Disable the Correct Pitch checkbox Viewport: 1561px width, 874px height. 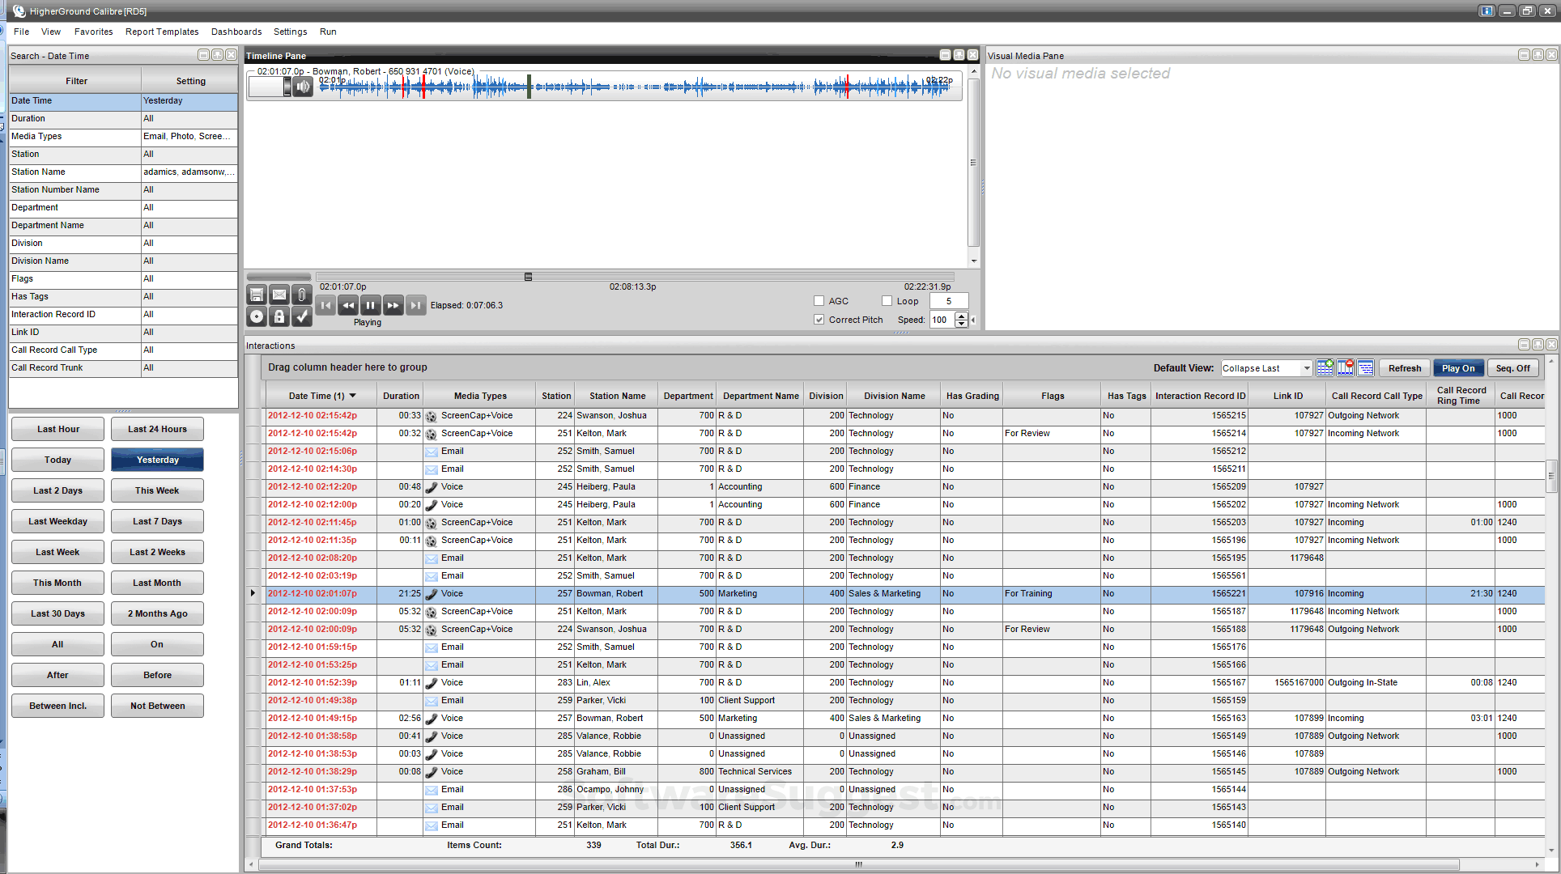click(x=819, y=320)
